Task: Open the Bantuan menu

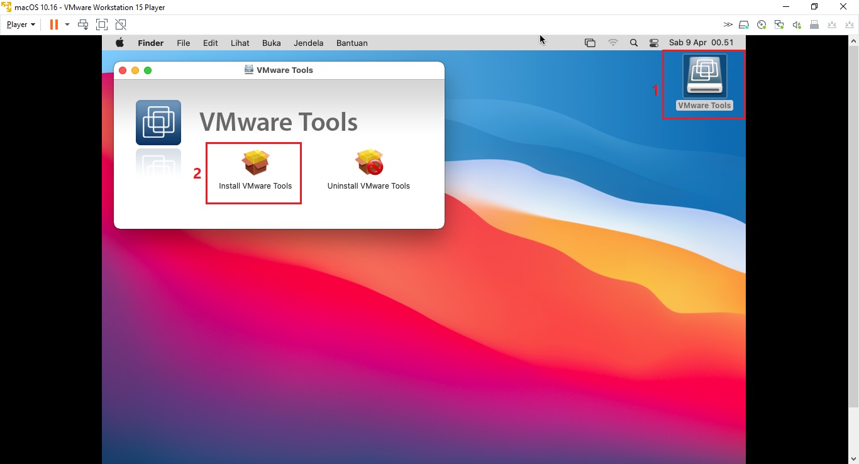Action: [x=352, y=43]
